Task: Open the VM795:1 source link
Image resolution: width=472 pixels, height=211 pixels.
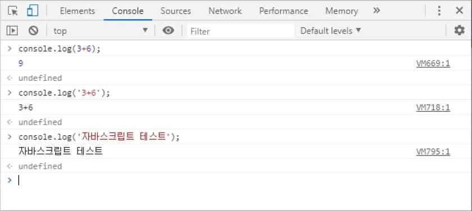Action: (x=433, y=152)
